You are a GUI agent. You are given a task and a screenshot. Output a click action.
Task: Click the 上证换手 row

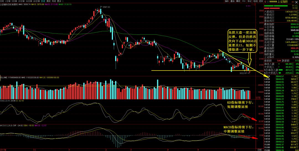click(281, 57)
